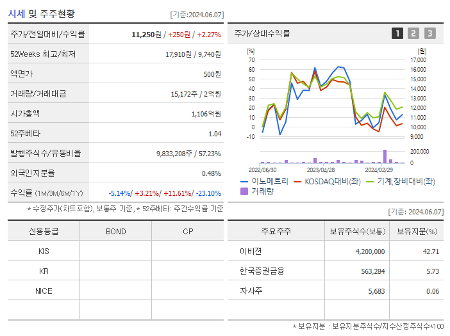Select the 563,284 shares value
The height and width of the screenshot is (336, 450).
tap(373, 271)
